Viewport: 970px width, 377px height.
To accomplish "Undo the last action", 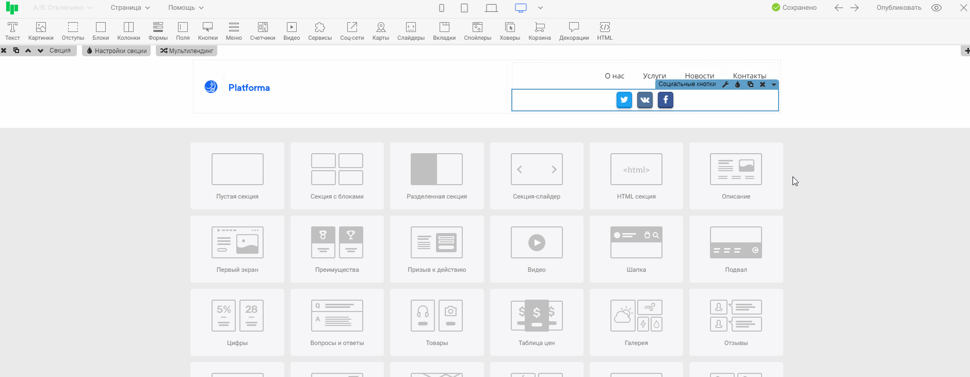I will coord(839,8).
